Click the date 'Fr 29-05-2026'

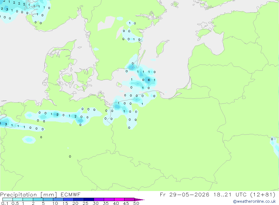point(184,195)
